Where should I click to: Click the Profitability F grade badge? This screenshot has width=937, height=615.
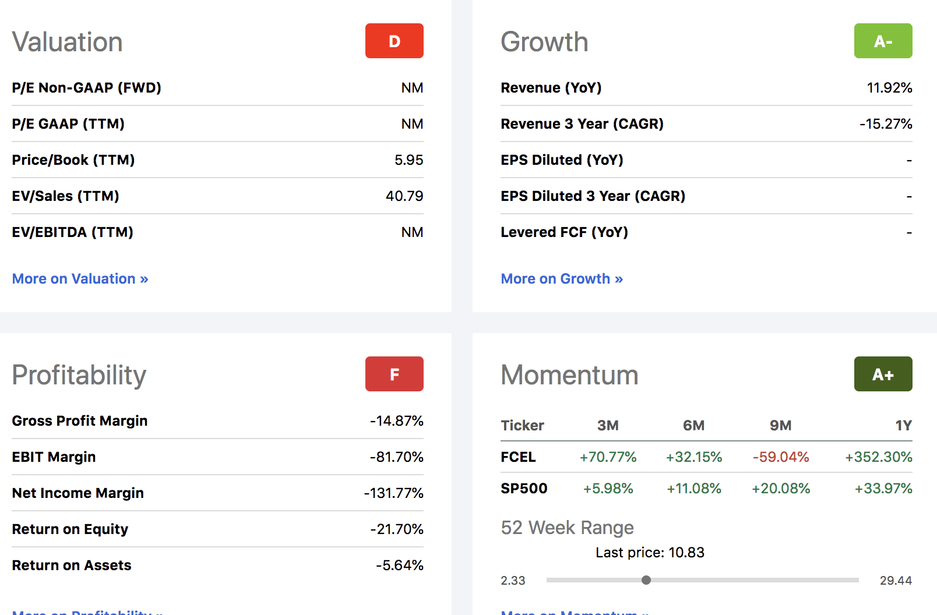click(394, 374)
